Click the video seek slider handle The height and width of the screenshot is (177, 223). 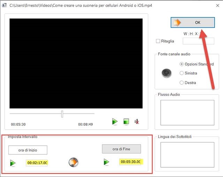point(62,114)
